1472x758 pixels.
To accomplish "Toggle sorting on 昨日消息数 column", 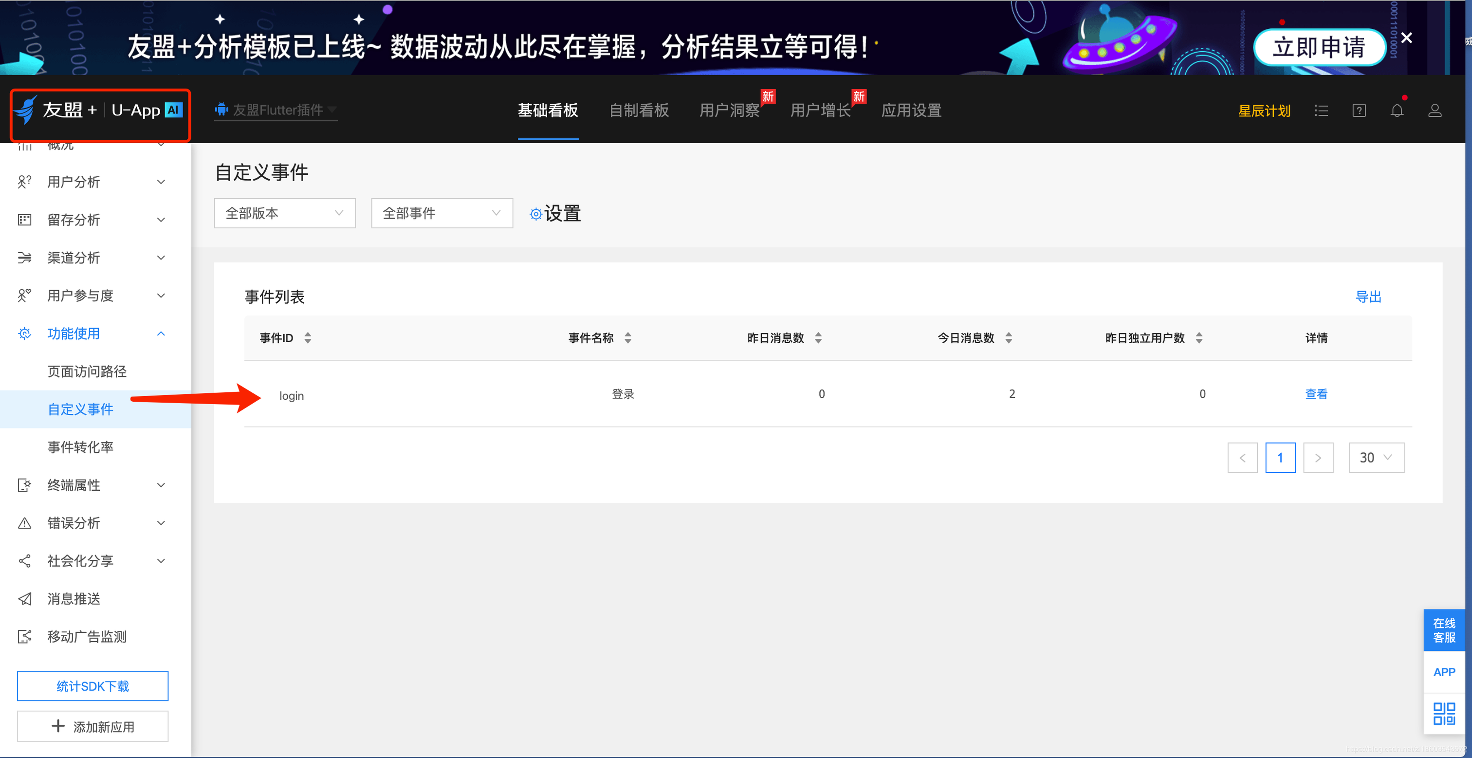I will pos(819,338).
